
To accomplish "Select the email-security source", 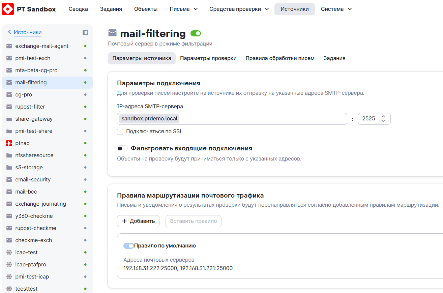I will pos(47,180).
